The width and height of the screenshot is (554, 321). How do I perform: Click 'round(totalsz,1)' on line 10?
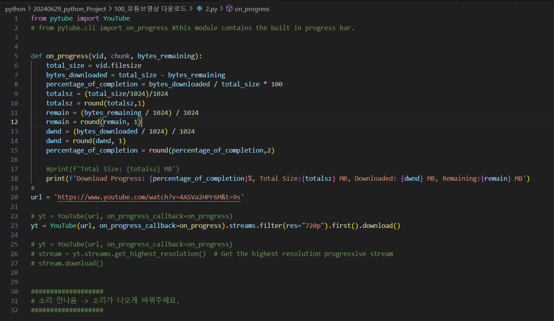[115, 103]
